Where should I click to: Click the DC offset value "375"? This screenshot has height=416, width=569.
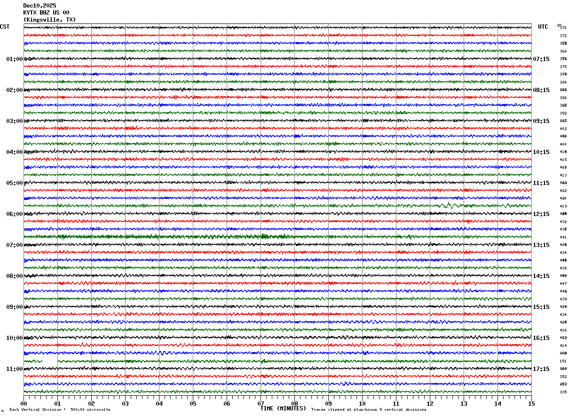tap(563, 67)
